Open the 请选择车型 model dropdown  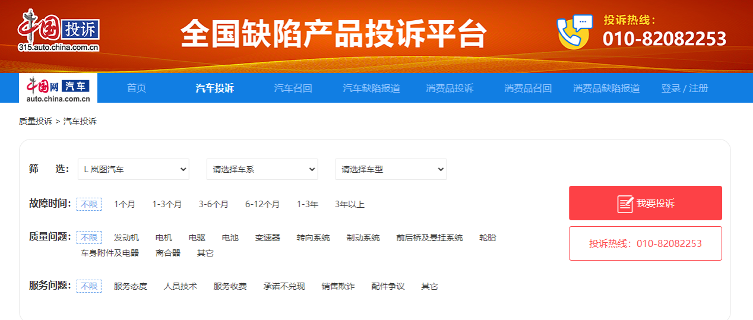391,169
